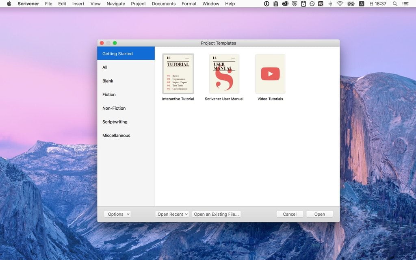Click the A input method icon
416x260 pixels.
click(x=362, y=4)
